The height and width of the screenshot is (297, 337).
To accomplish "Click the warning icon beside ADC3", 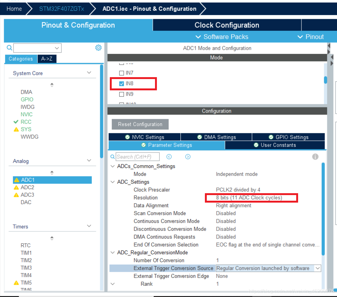I will coord(16,195).
